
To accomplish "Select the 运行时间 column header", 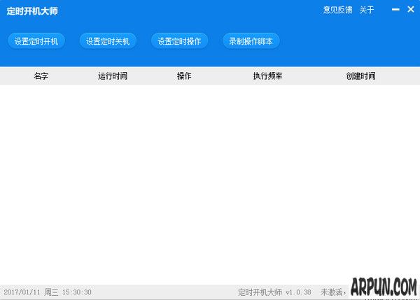I will click(x=113, y=76).
